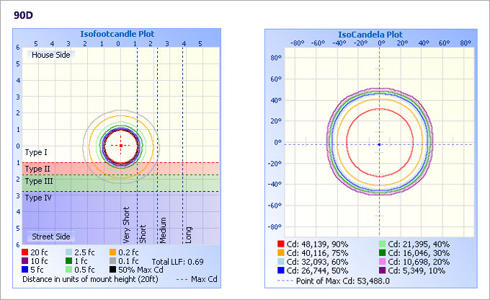Click the House Side label
Viewport: 490px width, 300px height.
[50, 55]
